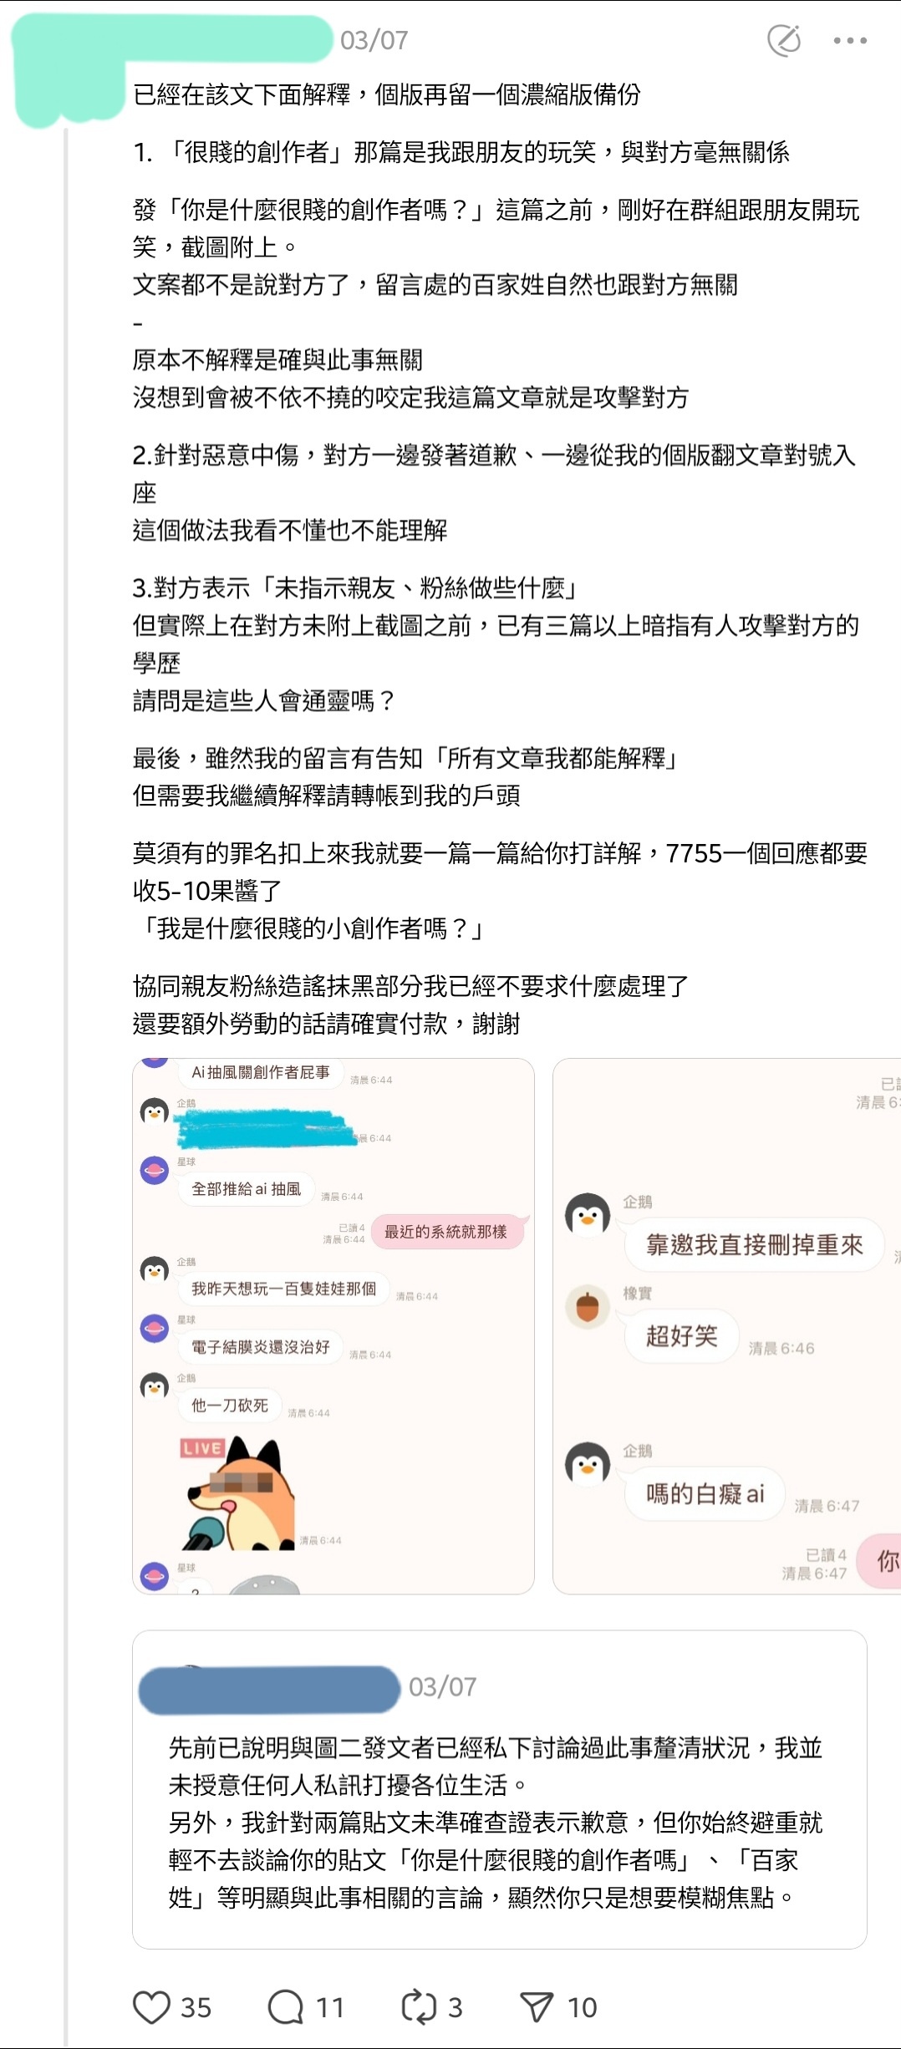The image size is (901, 2049).
Task: Tap the repost count 3
Action: point(456,2007)
